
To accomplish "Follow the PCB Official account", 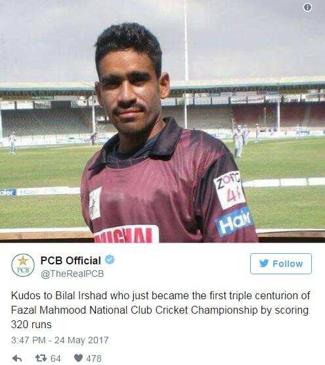I will (281, 264).
